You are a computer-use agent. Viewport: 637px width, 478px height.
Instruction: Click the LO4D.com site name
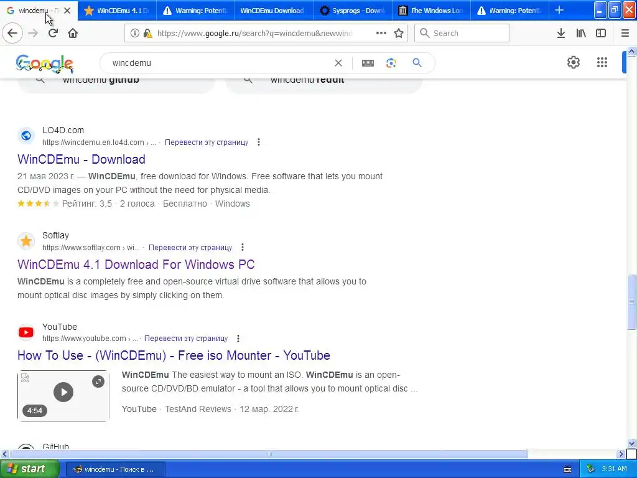click(63, 130)
